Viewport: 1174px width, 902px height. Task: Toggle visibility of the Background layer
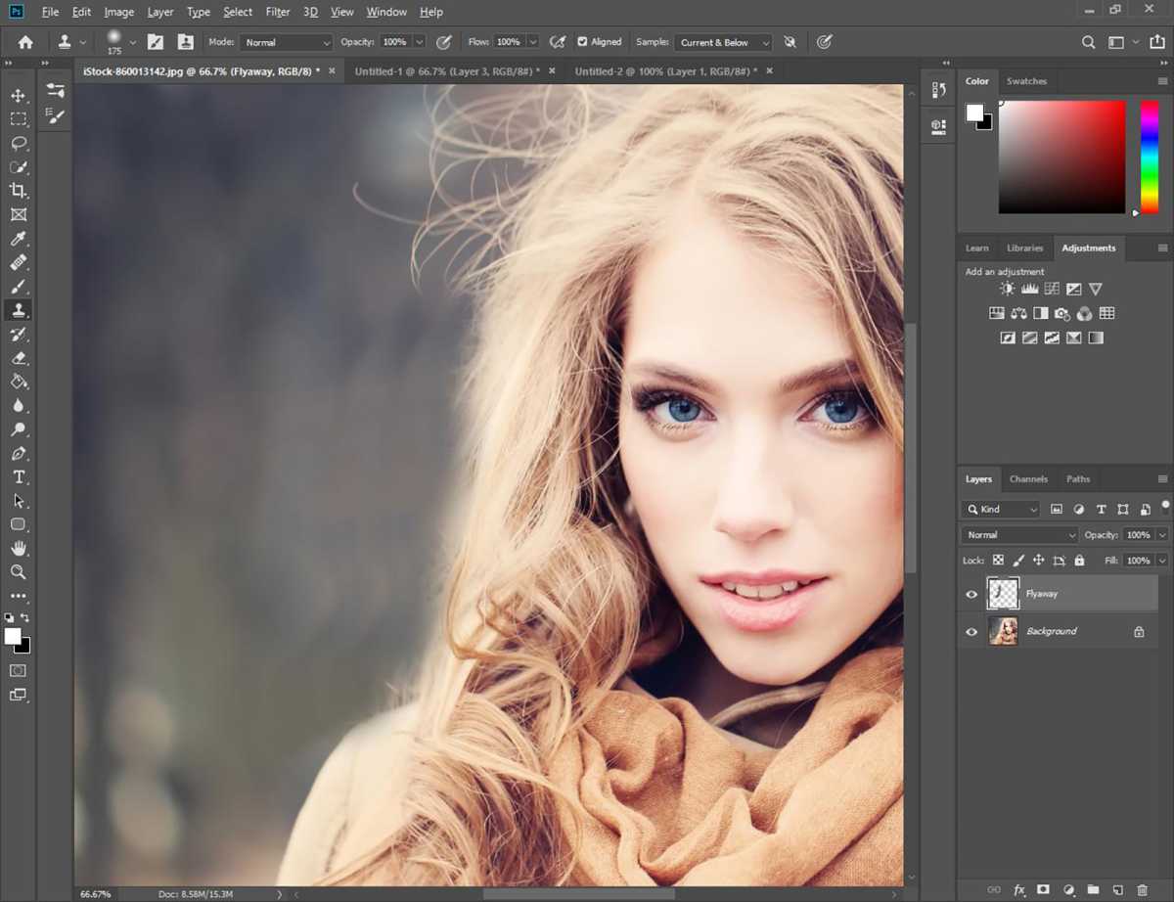click(971, 631)
